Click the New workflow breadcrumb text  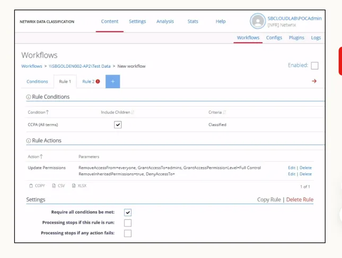131,66
